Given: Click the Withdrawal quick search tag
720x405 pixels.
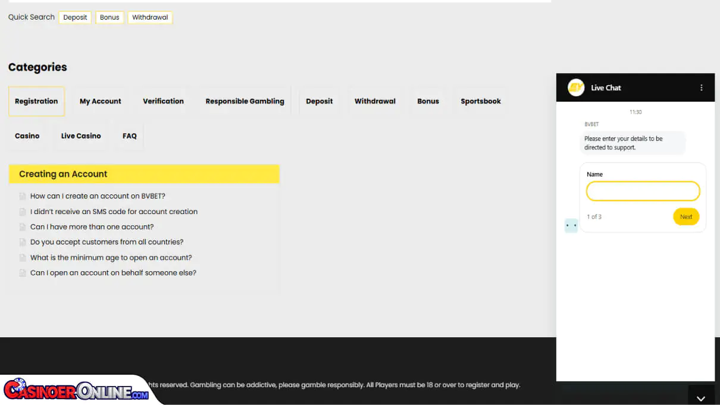Looking at the screenshot, I should pos(150,17).
